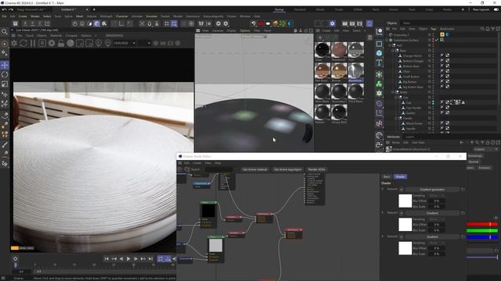Switch to the Startup layout tab
Viewport: 501px width, 281px height.
pos(279,10)
